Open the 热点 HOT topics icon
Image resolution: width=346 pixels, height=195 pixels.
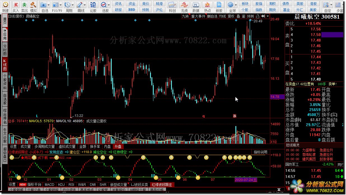(x=207, y=5)
